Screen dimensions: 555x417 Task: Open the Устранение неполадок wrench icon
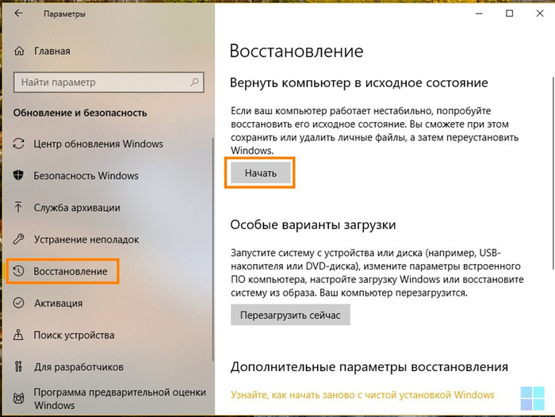19,239
